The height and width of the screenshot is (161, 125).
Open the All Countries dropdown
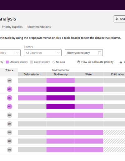click(43, 53)
